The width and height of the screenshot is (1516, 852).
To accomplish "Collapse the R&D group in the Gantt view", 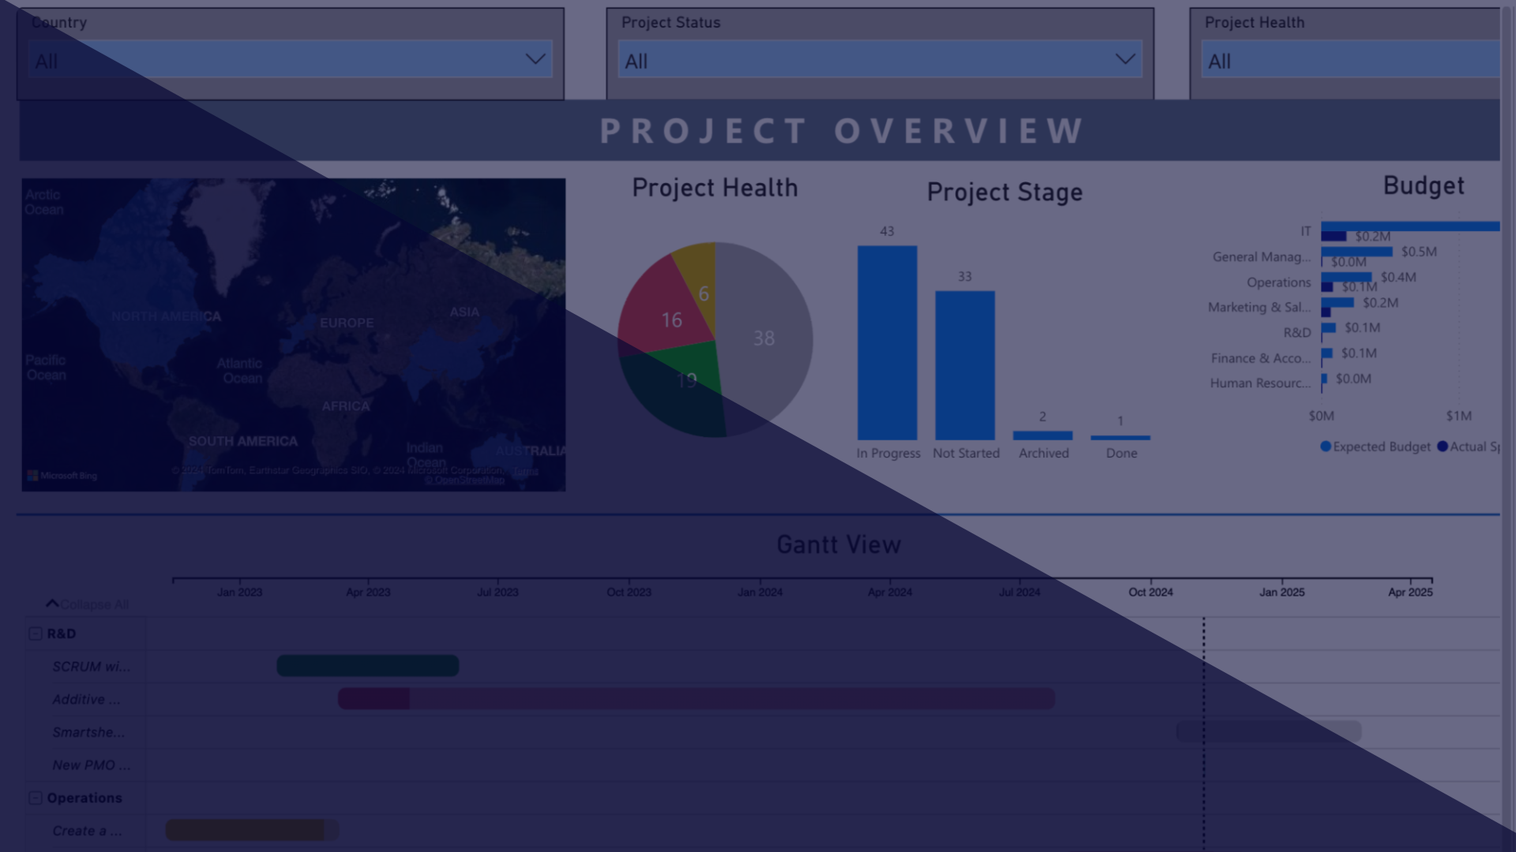I will 34,632.
